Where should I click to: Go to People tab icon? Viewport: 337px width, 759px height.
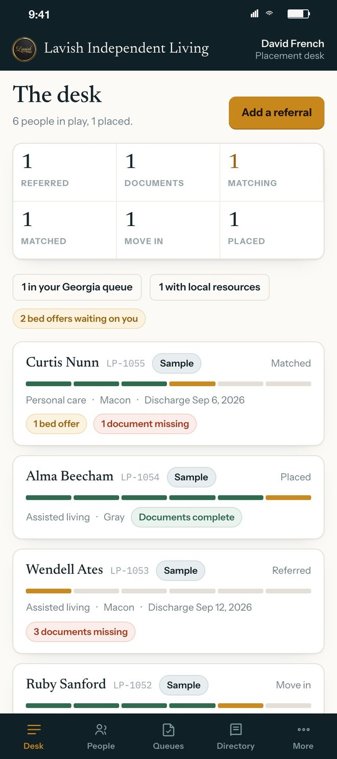[101, 730]
